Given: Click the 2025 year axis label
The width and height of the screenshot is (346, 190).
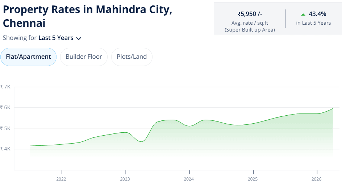Looking at the screenshot, I should pyautogui.click(x=253, y=179).
